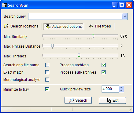Open the Search locations tab
The height and width of the screenshot is (113, 134).
pos(21,26)
